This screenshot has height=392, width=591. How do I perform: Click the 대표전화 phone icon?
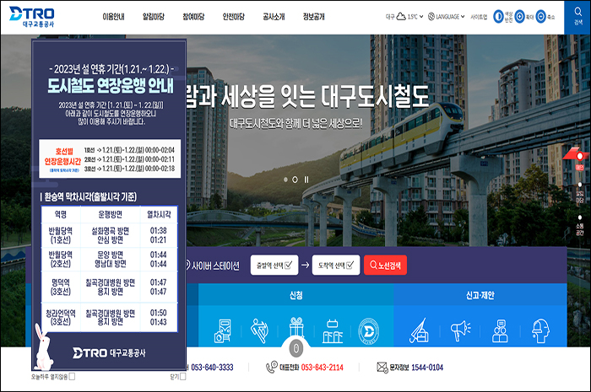tap(272, 368)
